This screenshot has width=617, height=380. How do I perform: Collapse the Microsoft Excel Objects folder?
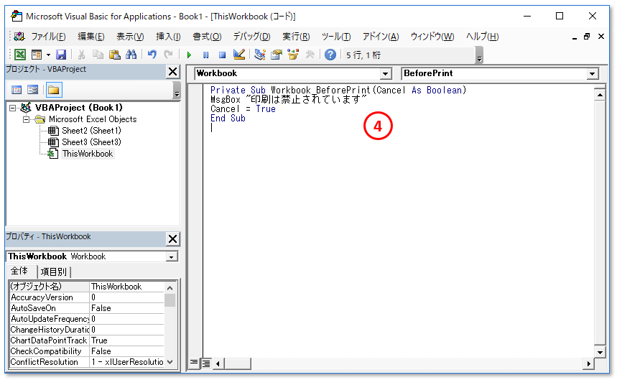(x=27, y=119)
